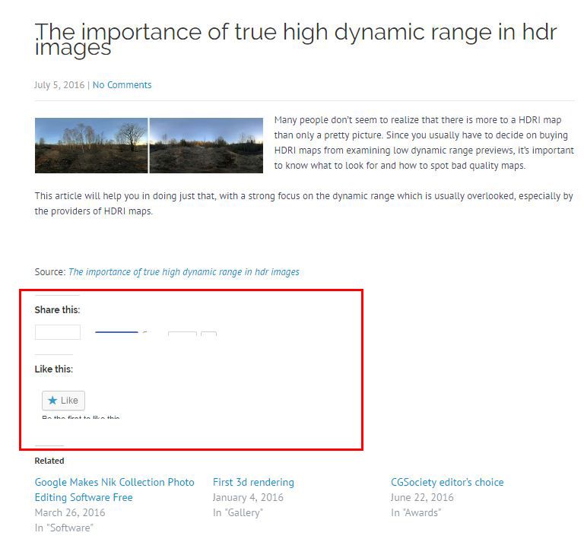Viewport: 584px width, 542px height.
Task: Click the first blank share button box
Action: pyautogui.click(x=58, y=332)
